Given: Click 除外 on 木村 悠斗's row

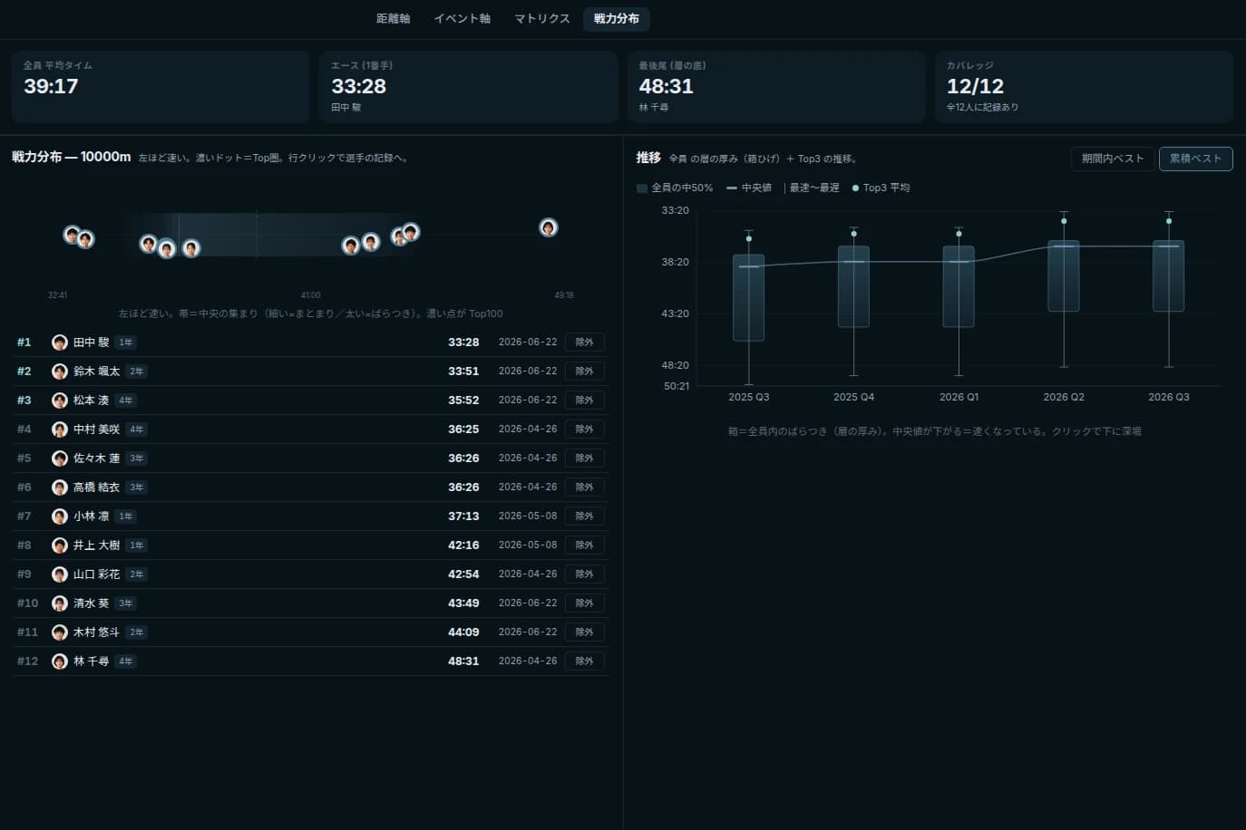Looking at the screenshot, I should coord(585,632).
